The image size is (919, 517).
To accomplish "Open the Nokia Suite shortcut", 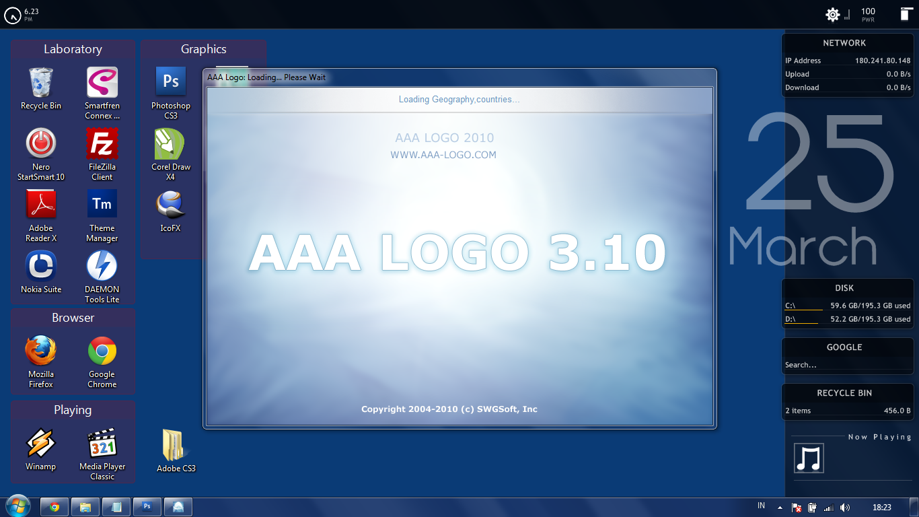I will (x=41, y=272).
